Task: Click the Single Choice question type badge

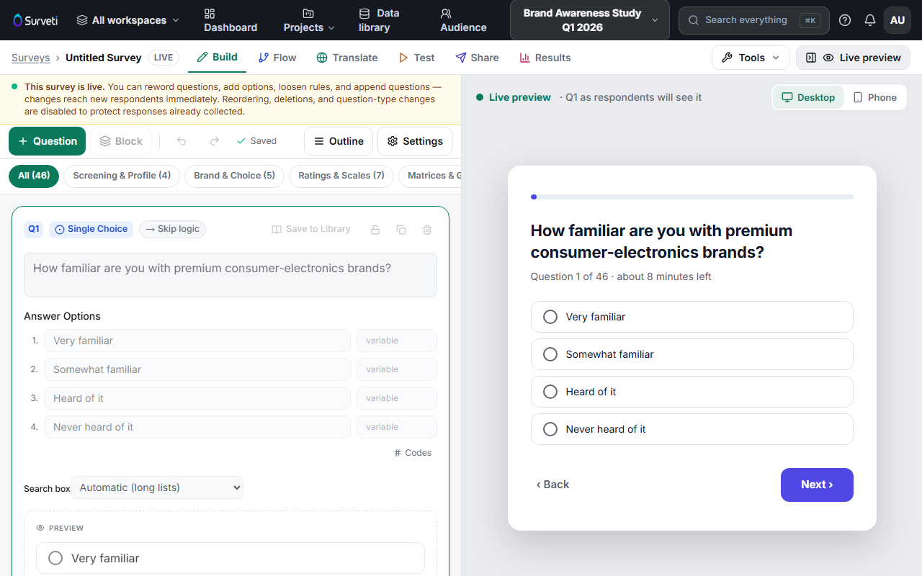Action: (x=91, y=229)
